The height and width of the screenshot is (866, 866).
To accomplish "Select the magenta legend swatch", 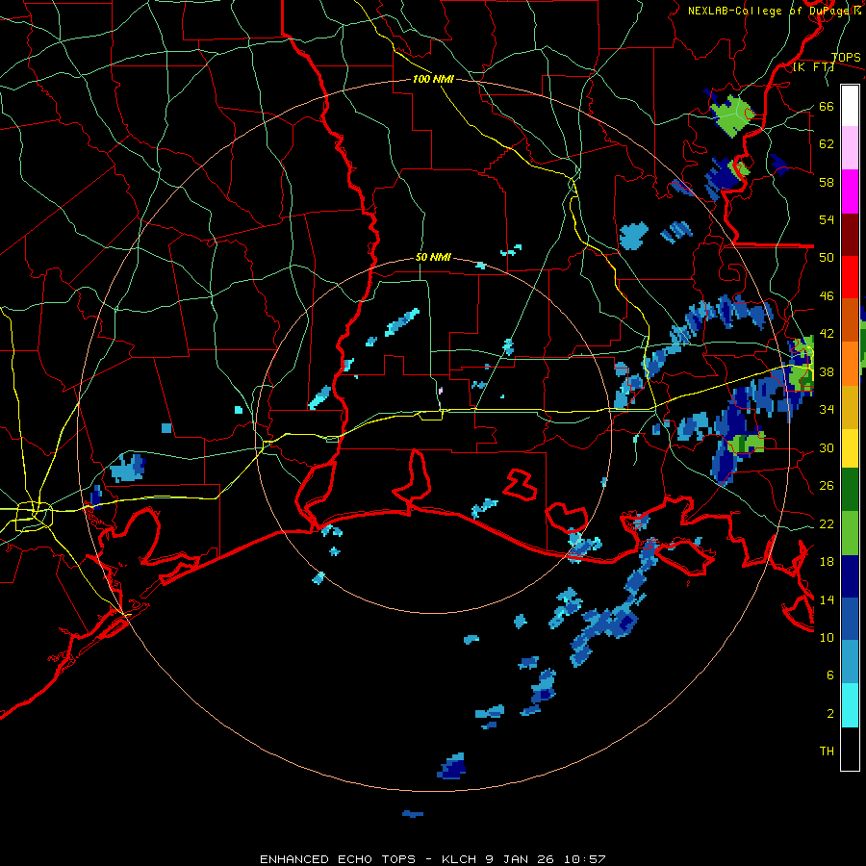I will pyautogui.click(x=850, y=191).
